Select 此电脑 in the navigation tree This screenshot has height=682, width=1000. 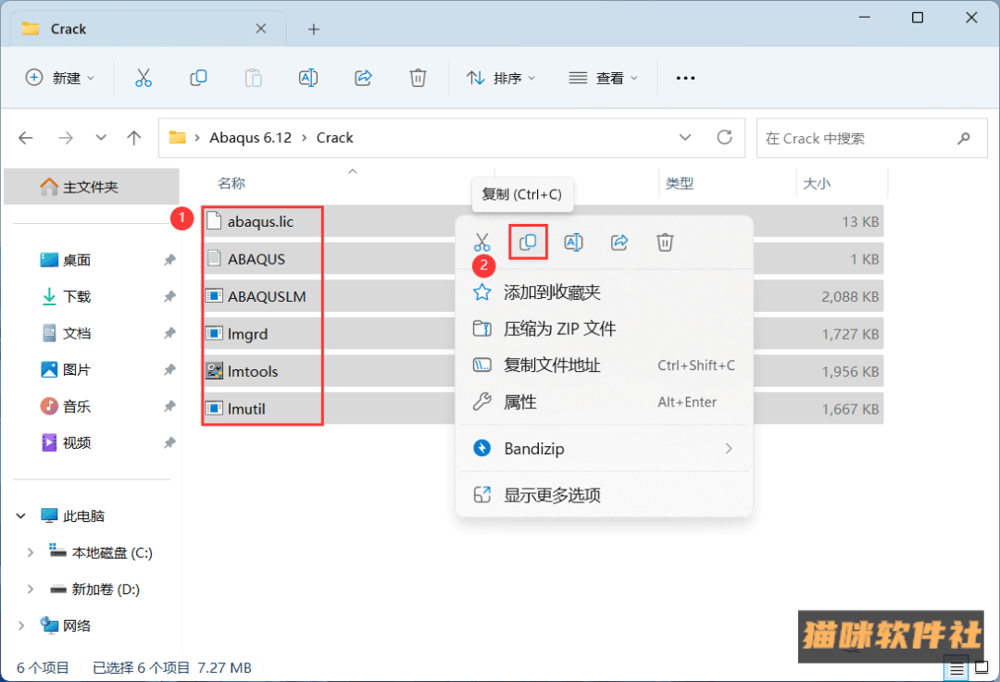coord(83,515)
